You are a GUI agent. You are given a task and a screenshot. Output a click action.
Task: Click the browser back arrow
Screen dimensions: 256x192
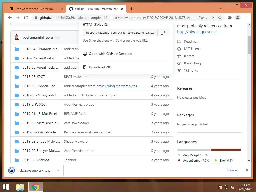(x=10, y=18)
